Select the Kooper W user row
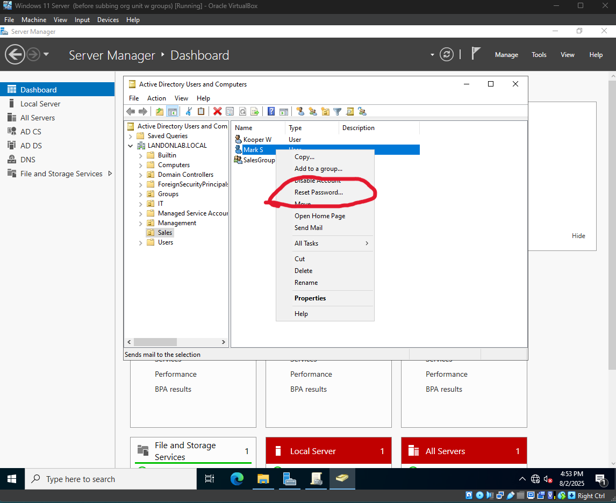 coord(257,139)
